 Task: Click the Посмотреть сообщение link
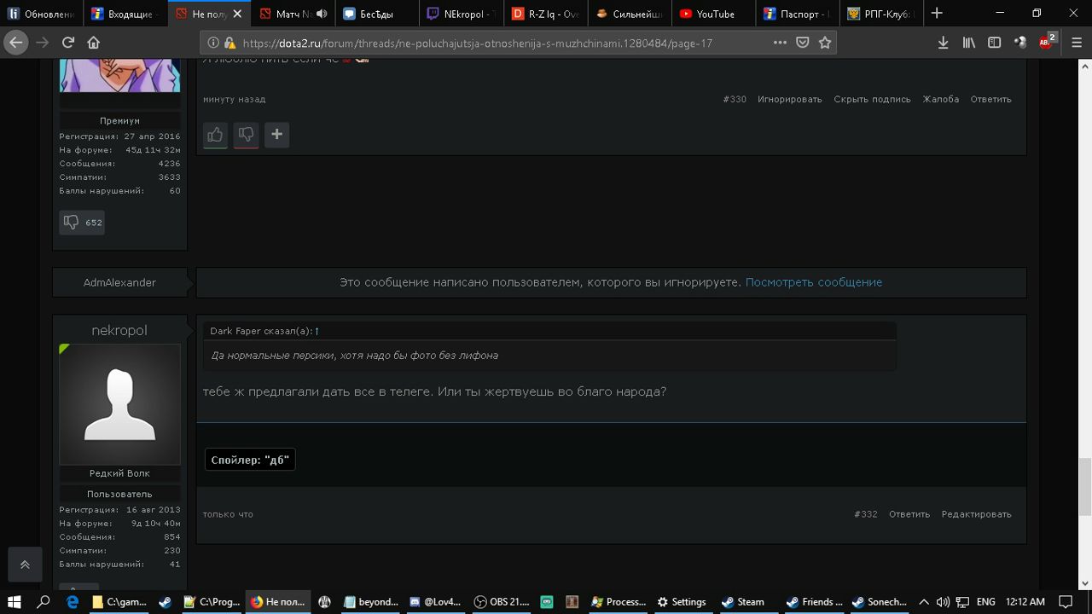pos(813,282)
